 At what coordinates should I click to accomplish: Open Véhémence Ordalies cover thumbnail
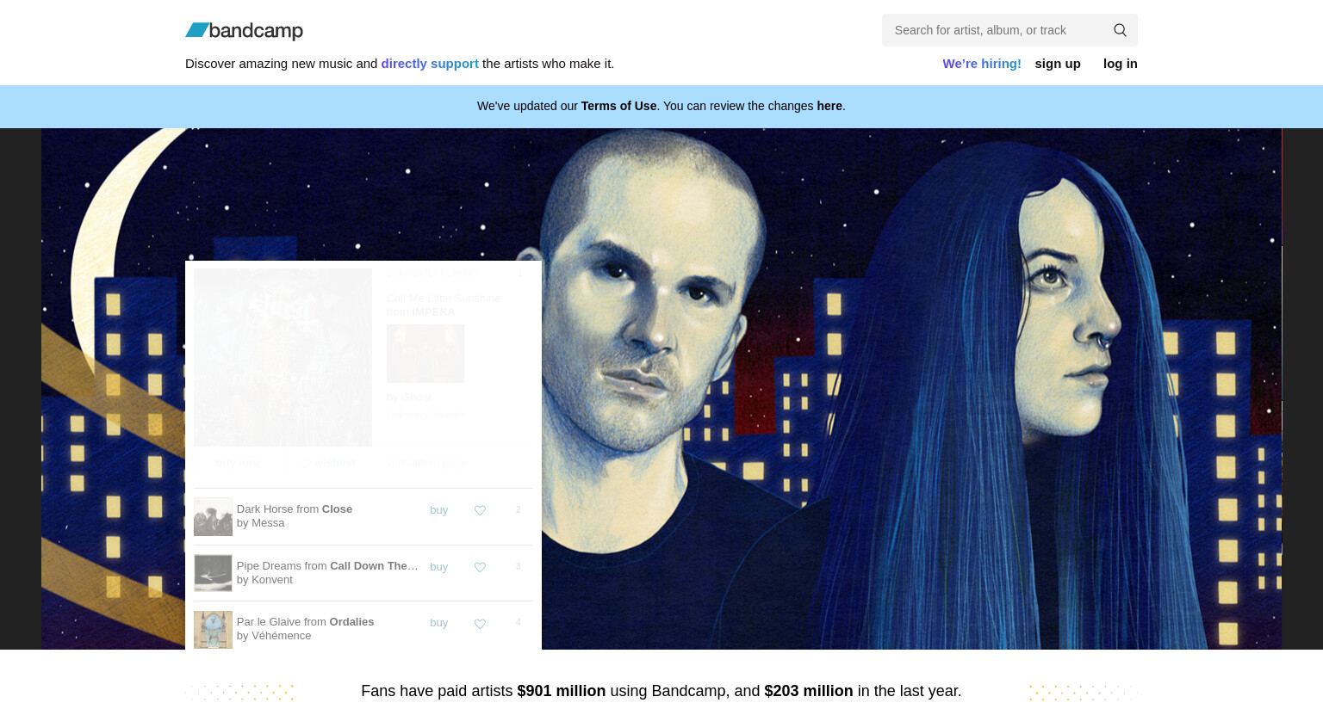[213, 630]
